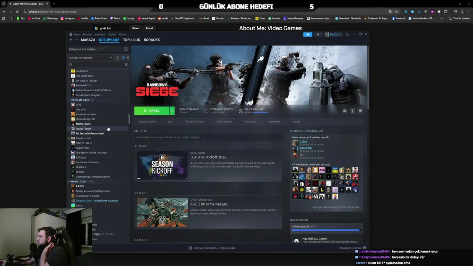
Task: Open the Yardım menu
Action: point(122,34)
